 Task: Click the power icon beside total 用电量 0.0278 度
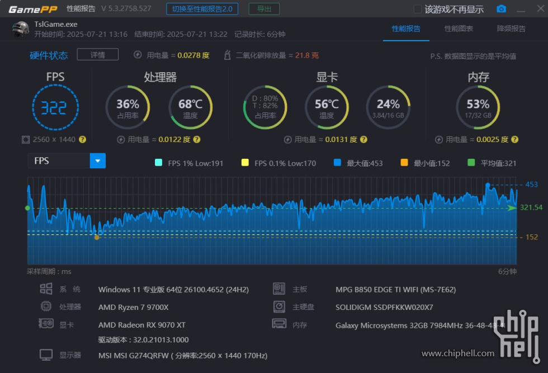pyautogui.click(x=138, y=55)
